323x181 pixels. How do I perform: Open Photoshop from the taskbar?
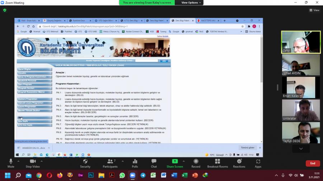pyautogui.click(x=91, y=175)
